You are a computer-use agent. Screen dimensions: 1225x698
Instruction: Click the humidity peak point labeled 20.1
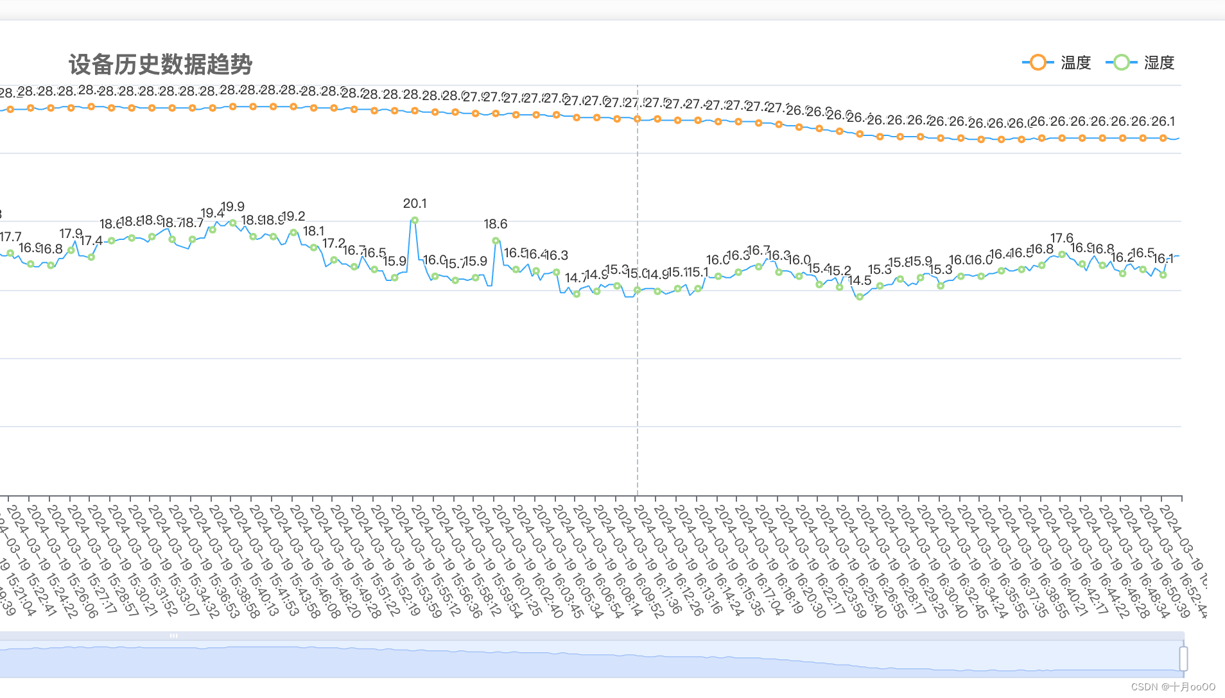pyautogui.click(x=415, y=220)
